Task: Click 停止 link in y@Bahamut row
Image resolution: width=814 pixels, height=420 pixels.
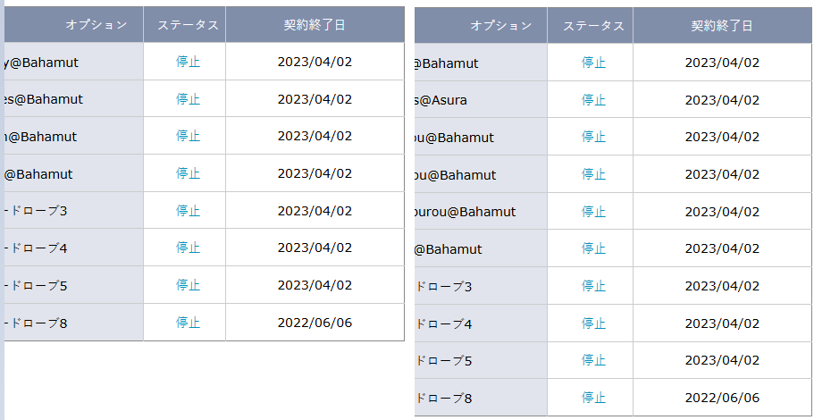Action: click(x=188, y=62)
